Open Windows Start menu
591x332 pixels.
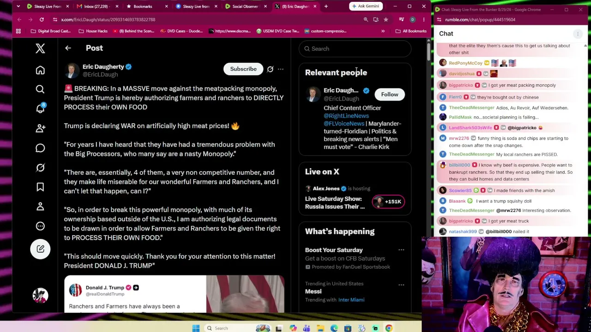point(196,328)
